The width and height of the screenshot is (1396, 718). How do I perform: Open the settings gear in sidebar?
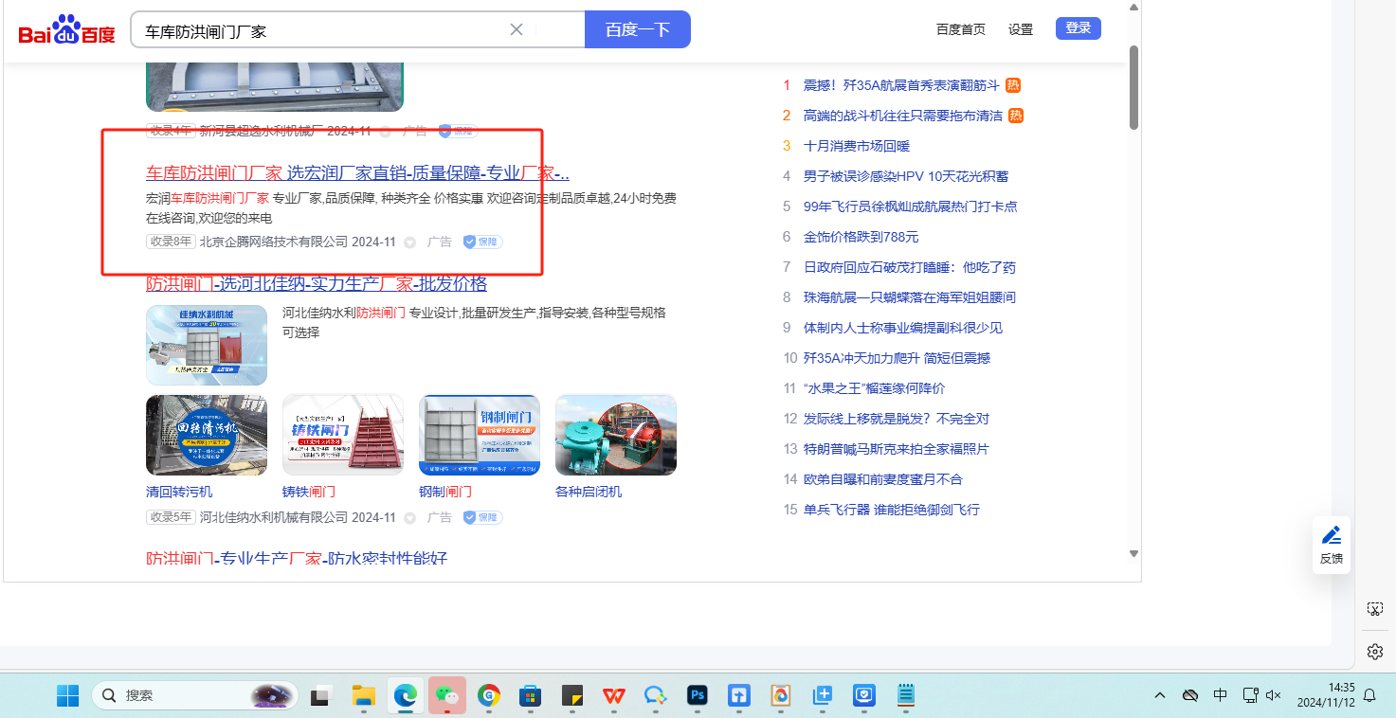pos(1375,652)
